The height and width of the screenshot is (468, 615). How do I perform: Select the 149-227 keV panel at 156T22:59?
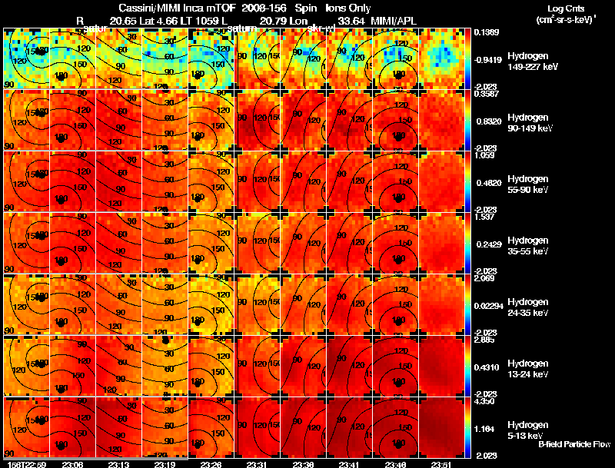tap(26, 58)
